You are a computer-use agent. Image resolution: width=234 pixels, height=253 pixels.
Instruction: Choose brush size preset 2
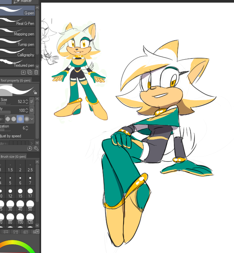point(20,167)
